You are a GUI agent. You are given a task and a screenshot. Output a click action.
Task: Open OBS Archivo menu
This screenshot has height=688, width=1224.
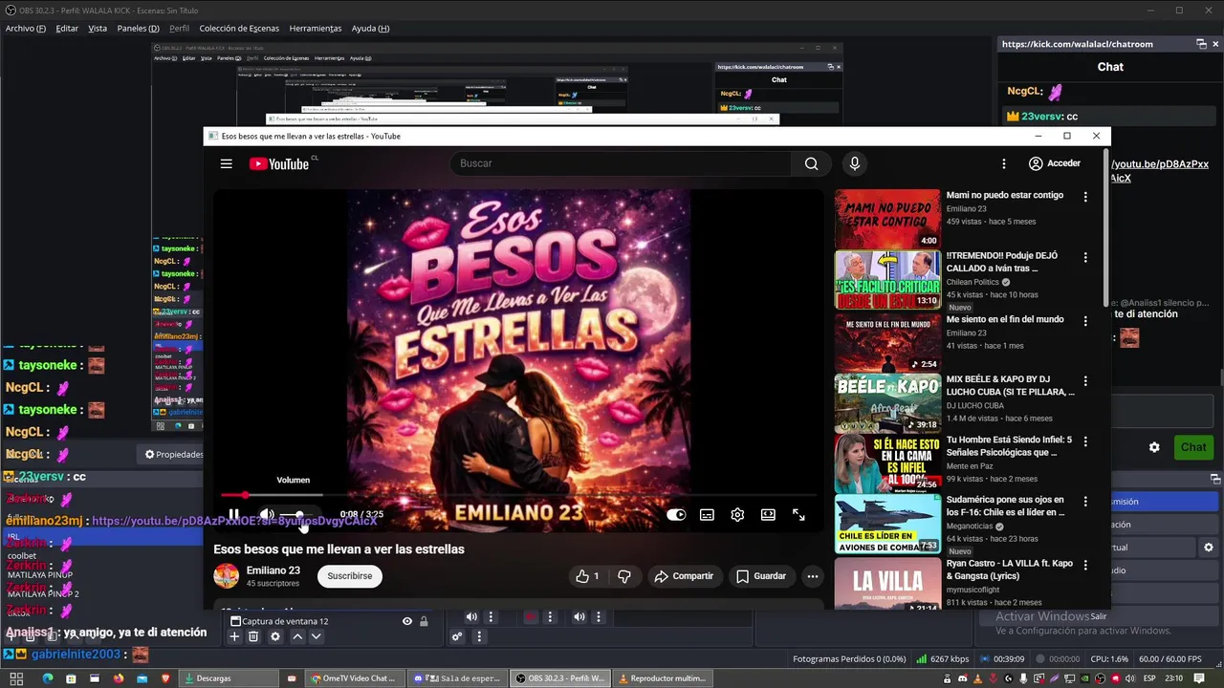tap(26, 29)
